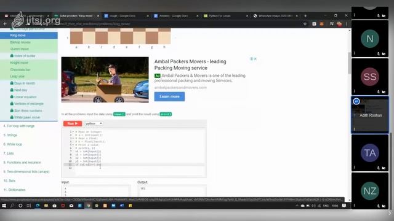Open the ambalpackersandmovers.com ad link

click(x=180, y=87)
